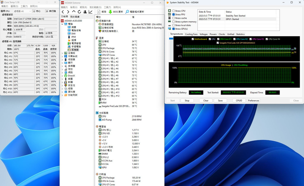Select the power management item (電源管理)
Screen dimensions: 304x186
click(76, 43)
